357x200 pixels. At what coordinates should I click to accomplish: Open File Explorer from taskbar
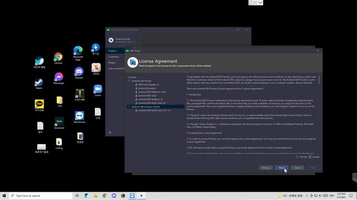coord(95,196)
